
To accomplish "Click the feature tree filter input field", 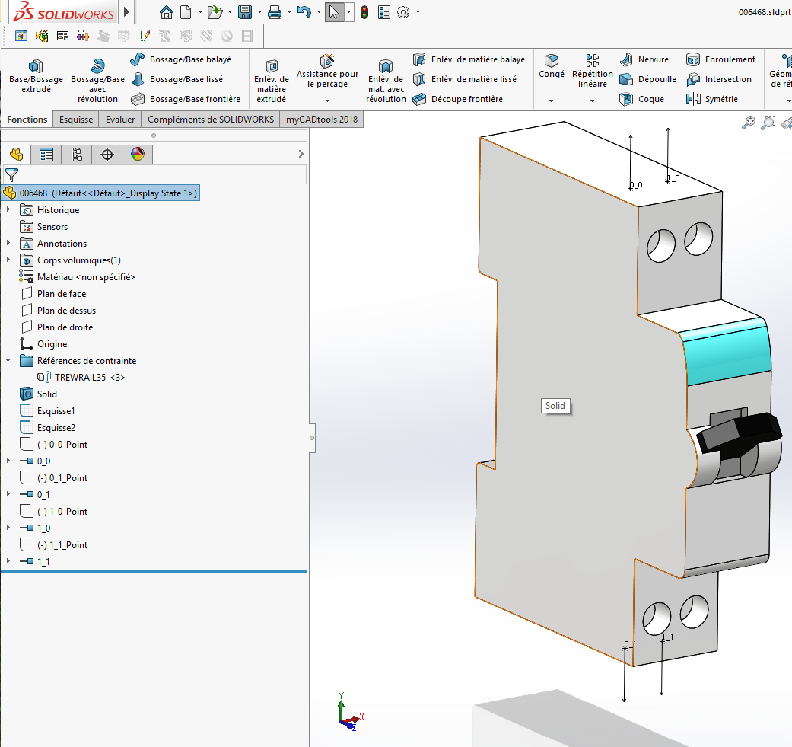I will 154,175.
